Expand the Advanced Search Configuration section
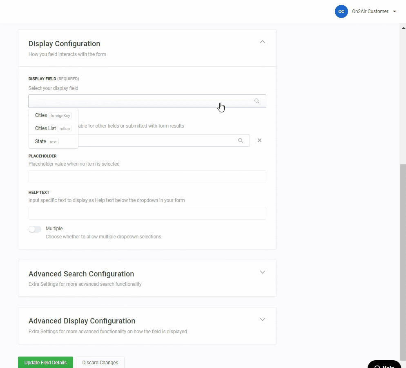Image resolution: width=406 pixels, height=368 pixels. pos(263,272)
